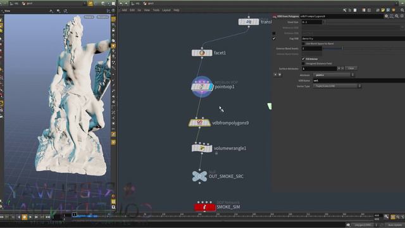The height and width of the screenshot is (228, 405).
Task: Click the VDB Name field containing vel
Action: tap(359, 80)
